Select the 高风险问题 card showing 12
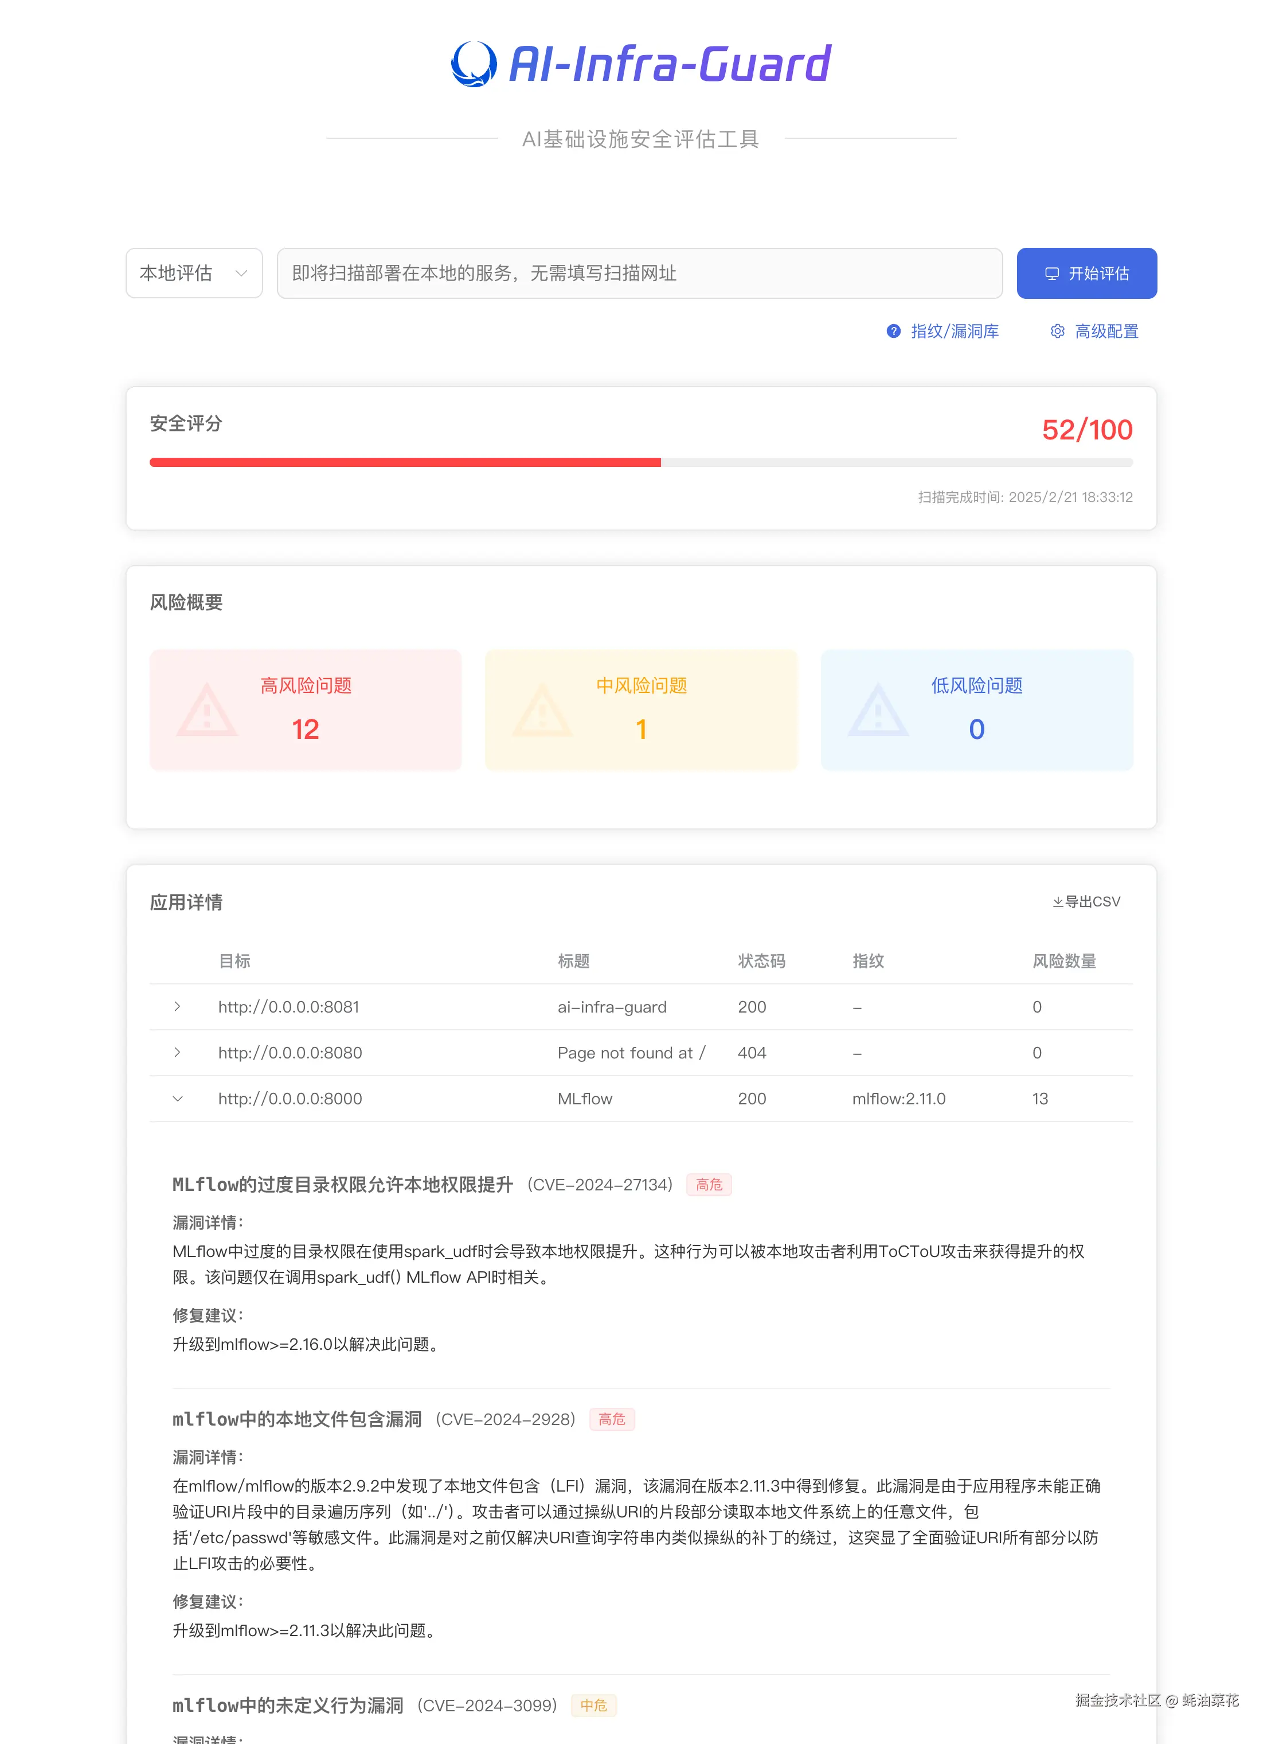Viewport: 1275px width, 1744px height. tap(306, 709)
